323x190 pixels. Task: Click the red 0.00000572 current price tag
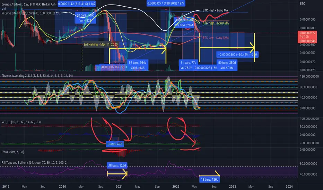[x=307, y=33]
